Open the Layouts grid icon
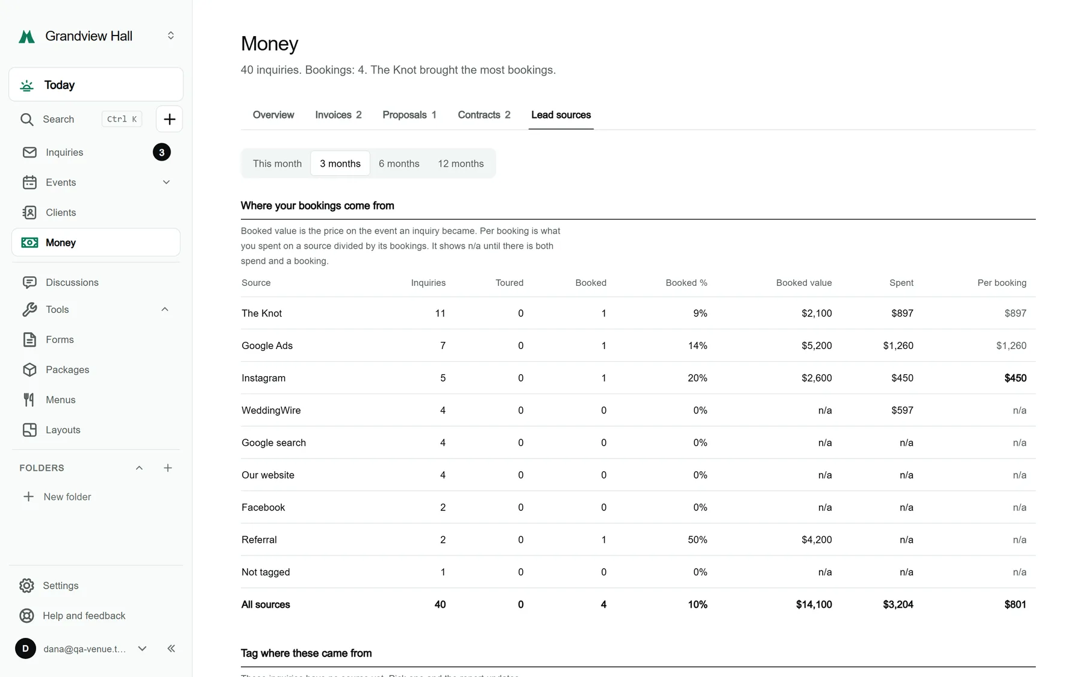The width and height of the screenshot is (1084, 677). pyautogui.click(x=30, y=430)
